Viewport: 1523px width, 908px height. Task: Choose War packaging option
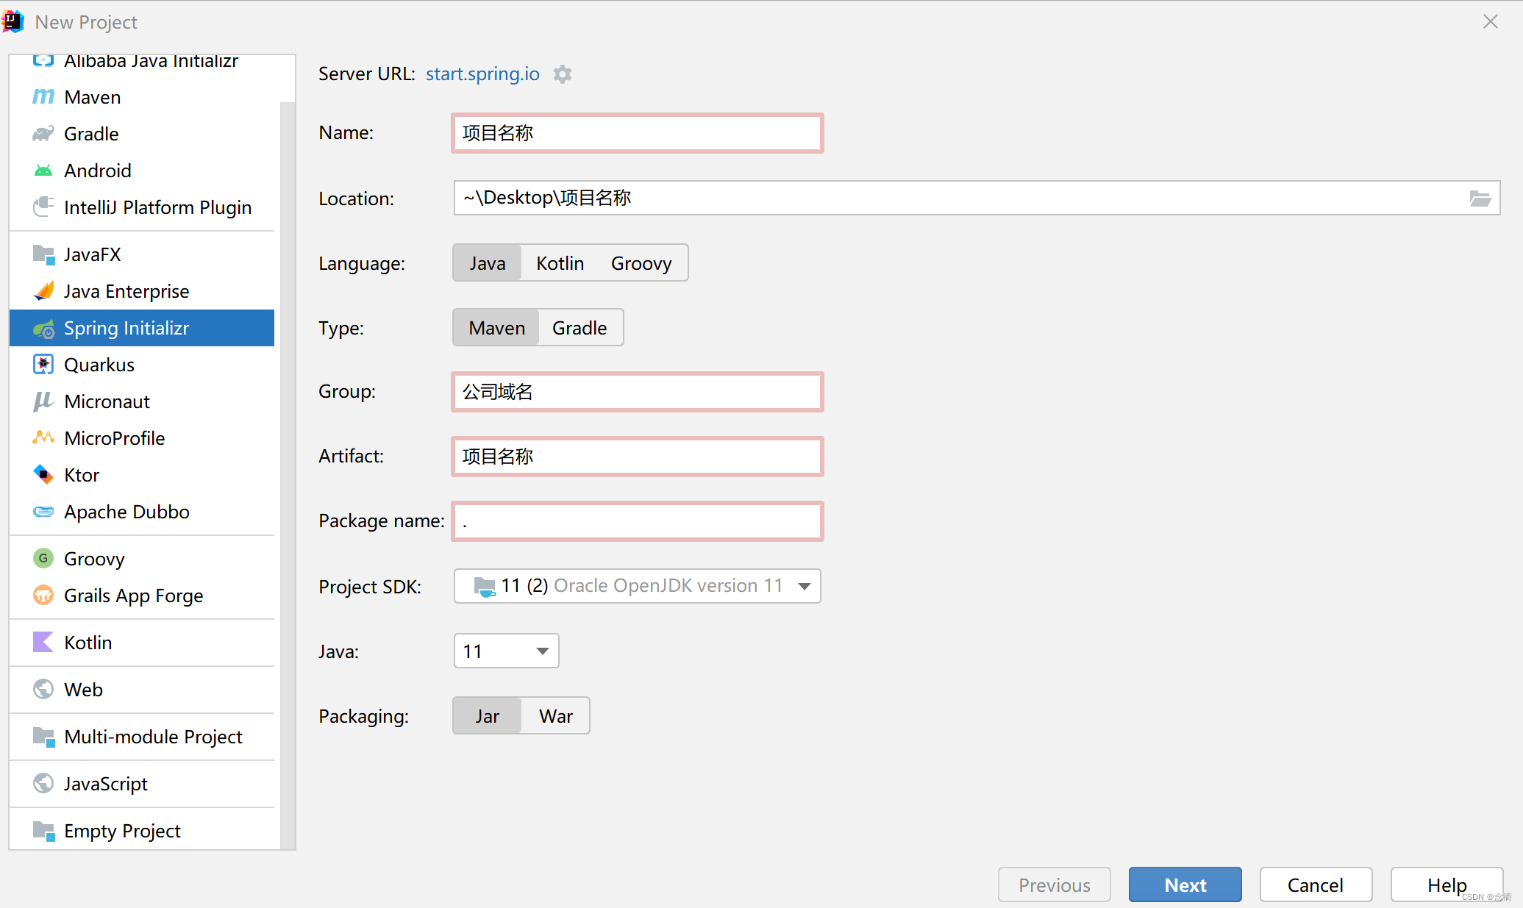pyautogui.click(x=555, y=716)
